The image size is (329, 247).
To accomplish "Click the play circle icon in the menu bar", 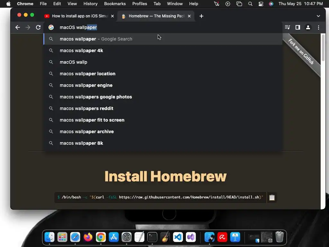I will tap(228, 4).
